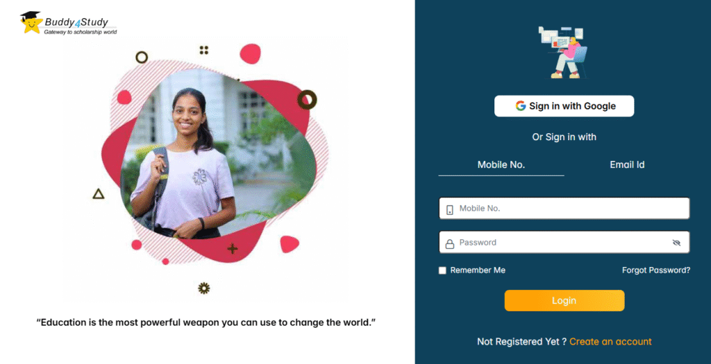Image resolution: width=711 pixels, height=364 pixels.
Task: Click the Google G icon
Action: tap(521, 105)
